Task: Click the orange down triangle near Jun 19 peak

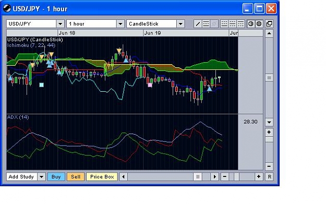Action: (119, 51)
